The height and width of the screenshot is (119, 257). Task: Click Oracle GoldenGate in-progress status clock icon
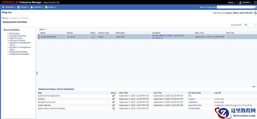pos(93,37)
